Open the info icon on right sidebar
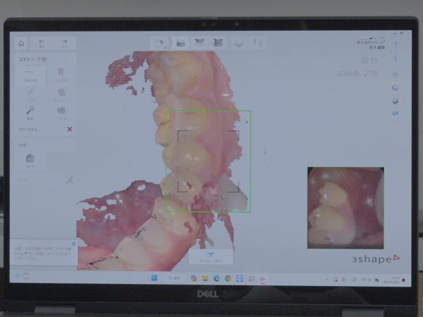 pos(395,58)
